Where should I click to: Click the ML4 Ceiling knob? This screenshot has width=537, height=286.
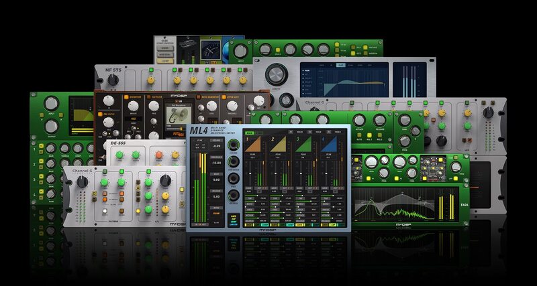coord(234,144)
